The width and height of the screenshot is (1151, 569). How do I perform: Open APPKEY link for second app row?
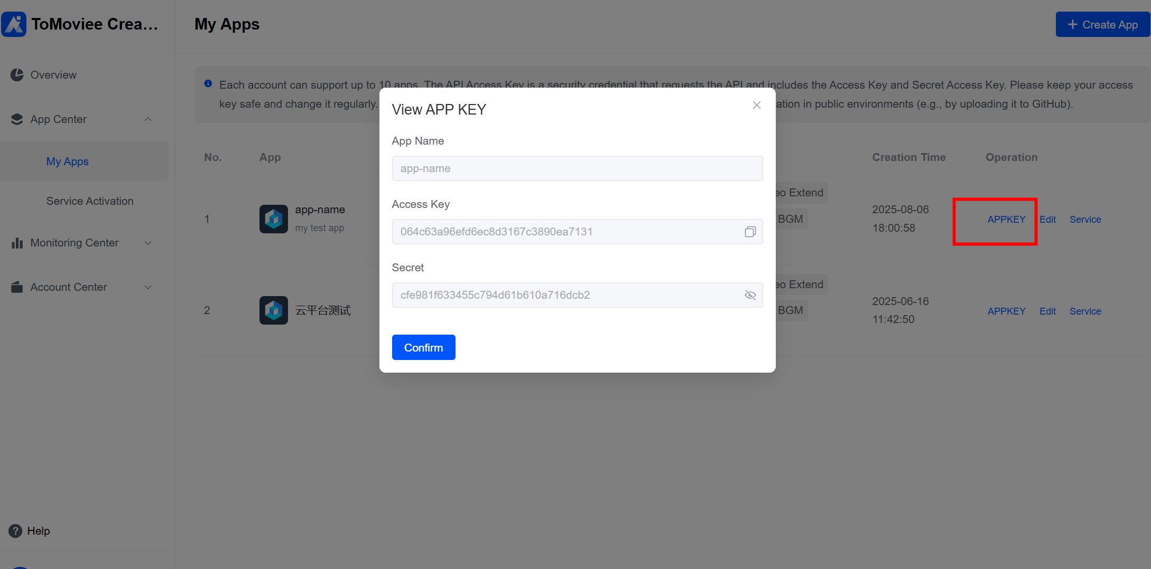[x=1006, y=311]
